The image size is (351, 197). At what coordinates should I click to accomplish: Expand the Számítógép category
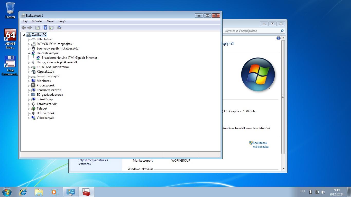pyautogui.click(x=29, y=100)
